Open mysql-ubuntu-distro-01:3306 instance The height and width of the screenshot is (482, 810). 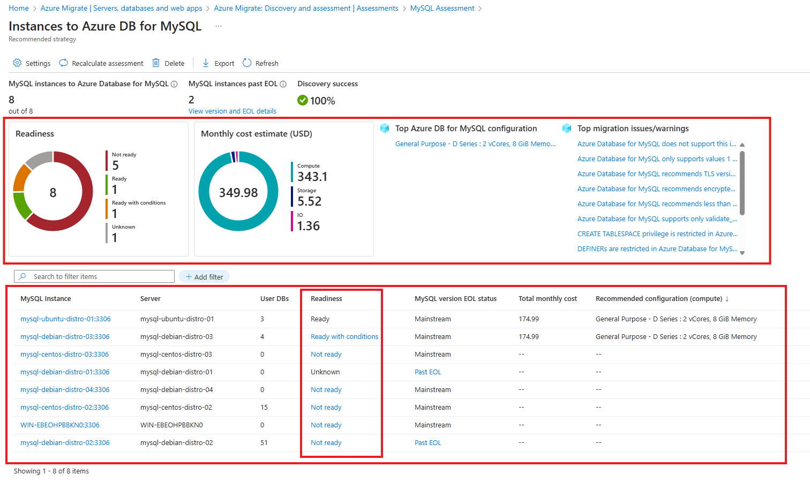coord(65,319)
